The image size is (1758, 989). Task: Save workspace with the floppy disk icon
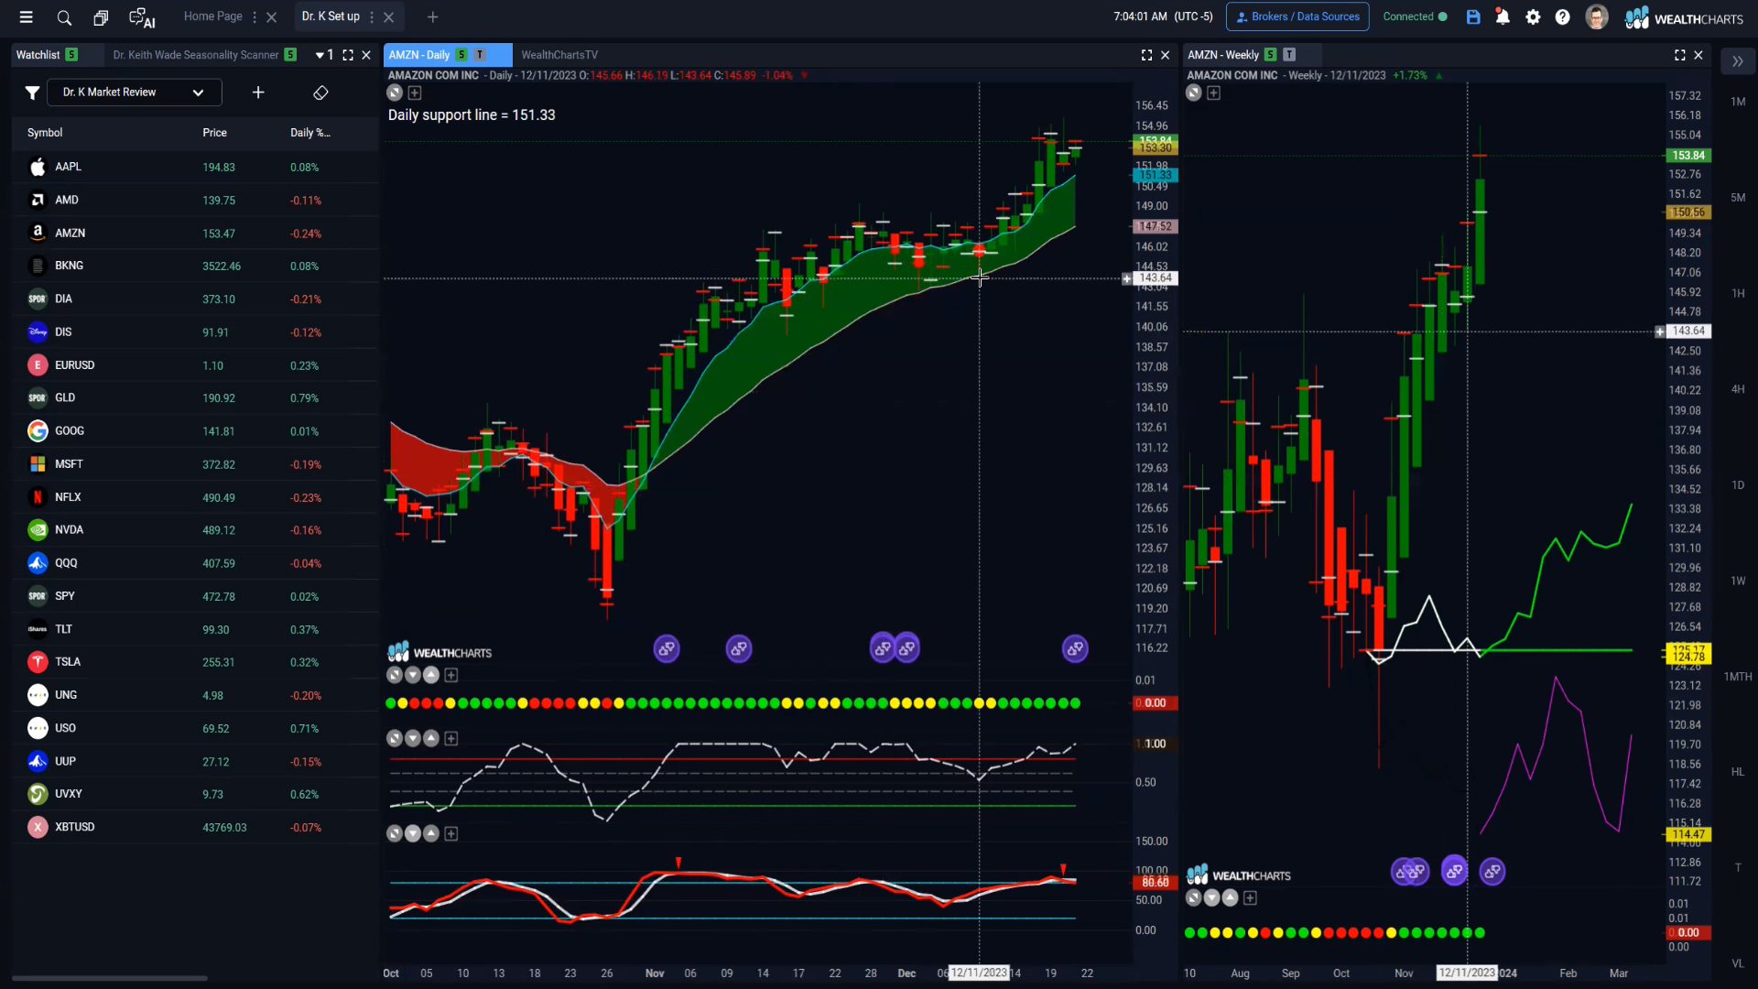click(x=1473, y=16)
